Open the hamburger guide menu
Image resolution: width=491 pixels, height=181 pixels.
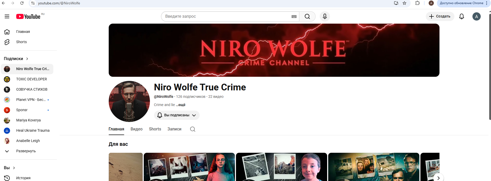pos(7,16)
